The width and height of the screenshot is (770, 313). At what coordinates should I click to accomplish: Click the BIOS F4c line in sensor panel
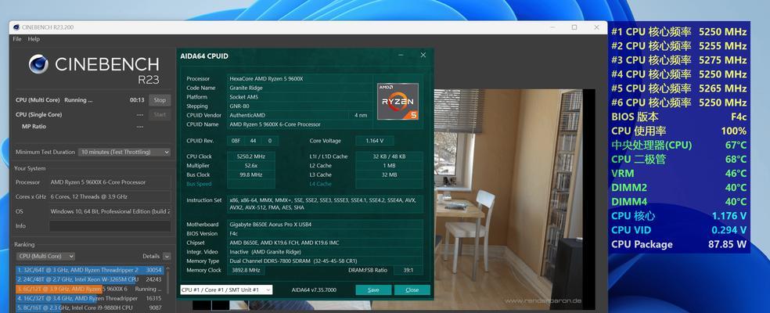[679, 117]
